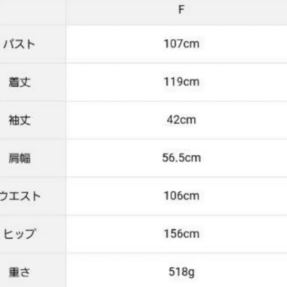Click the 着丈 row label

[x=19, y=82]
